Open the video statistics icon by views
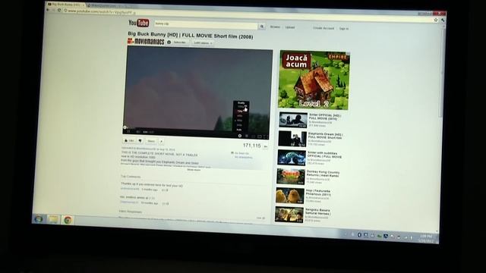 (266, 146)
